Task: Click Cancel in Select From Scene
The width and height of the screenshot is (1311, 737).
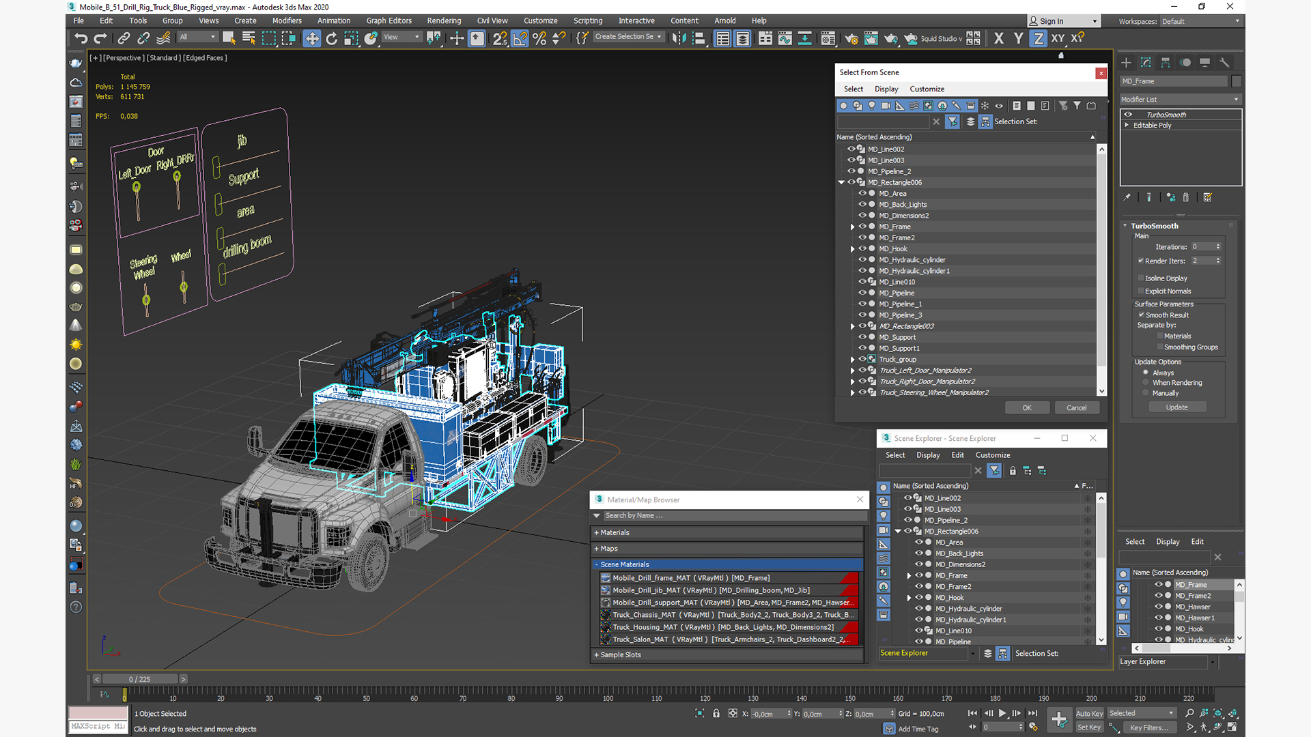Action: [x=1077, y=407]
